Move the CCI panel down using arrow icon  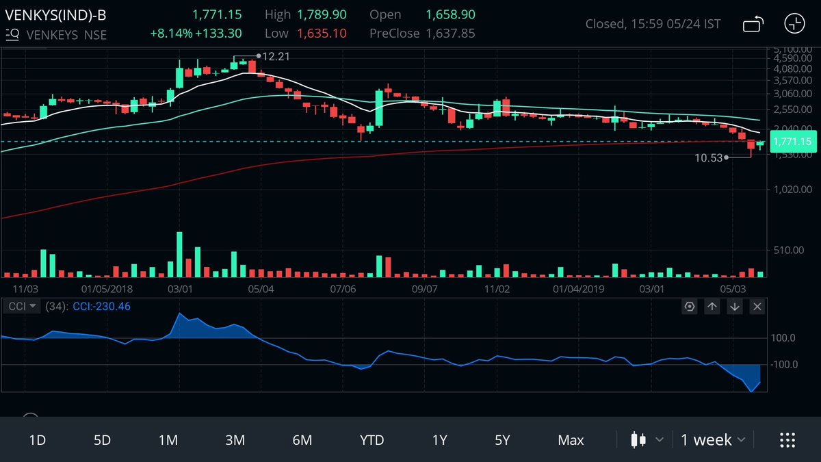[x=734, y=307]
